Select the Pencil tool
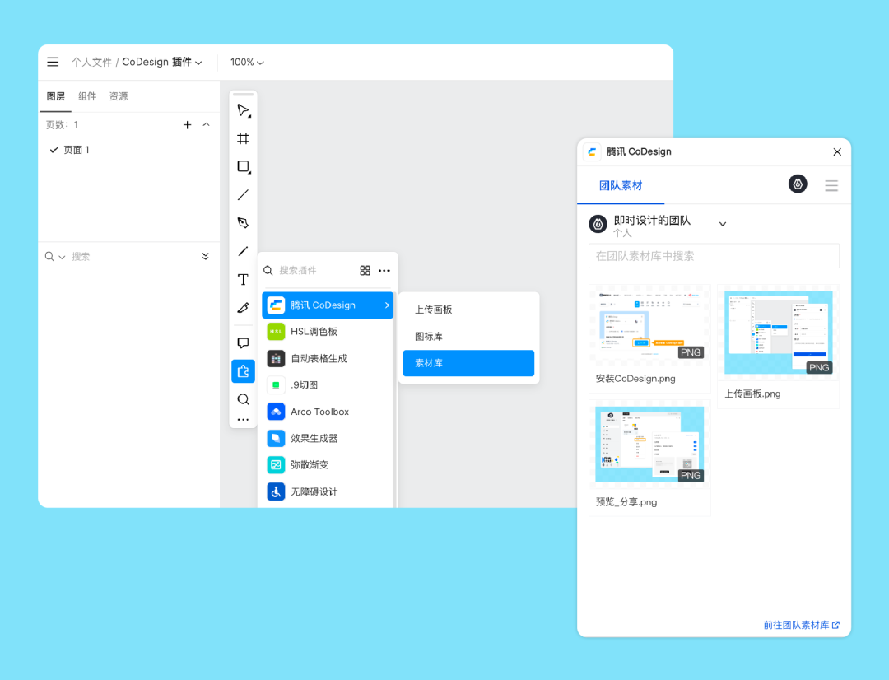The width and height of the screenshot is (889, 680). coord(243,251)
